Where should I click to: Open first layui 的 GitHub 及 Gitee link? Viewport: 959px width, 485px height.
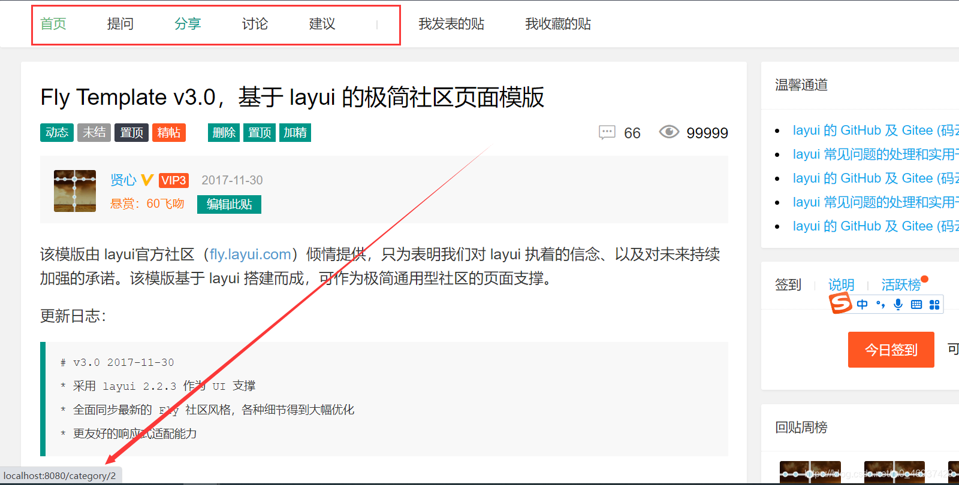point(876,131)
